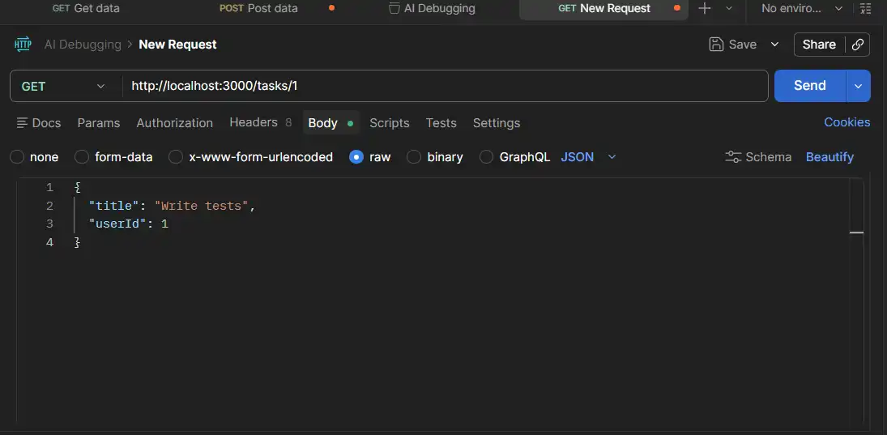
Task: Open the Docs panel icon
Action: (x=23, y=123)
